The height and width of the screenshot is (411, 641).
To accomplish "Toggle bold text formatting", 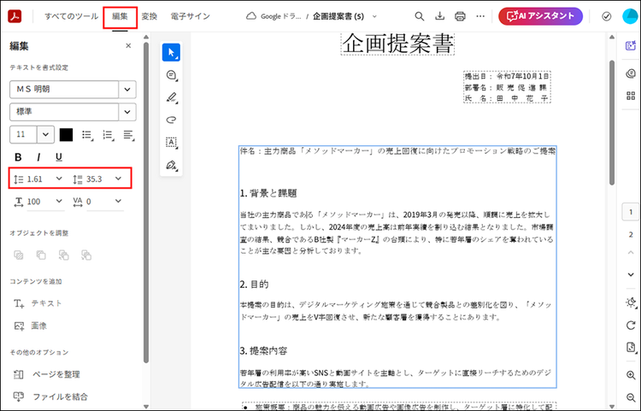I will (x=18, y=156).
